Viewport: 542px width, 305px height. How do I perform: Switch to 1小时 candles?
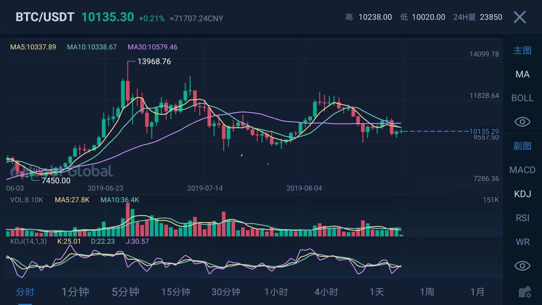pos(276,292)
